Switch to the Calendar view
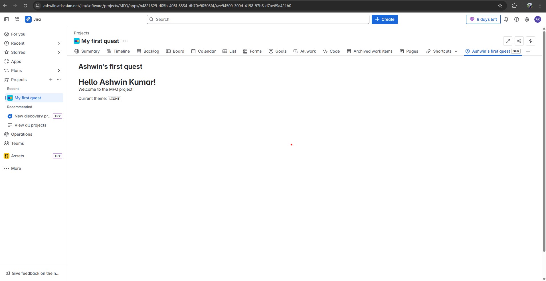The image size is (546, 281). pos(203,51)
